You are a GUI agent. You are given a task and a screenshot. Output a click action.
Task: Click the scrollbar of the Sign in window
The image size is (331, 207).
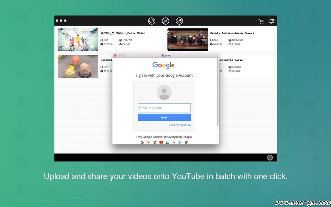(218, 92)
